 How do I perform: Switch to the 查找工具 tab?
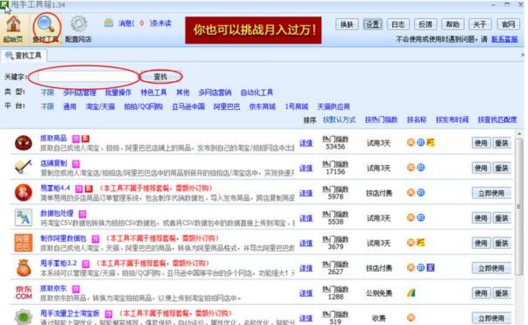[x=24, y=55]
